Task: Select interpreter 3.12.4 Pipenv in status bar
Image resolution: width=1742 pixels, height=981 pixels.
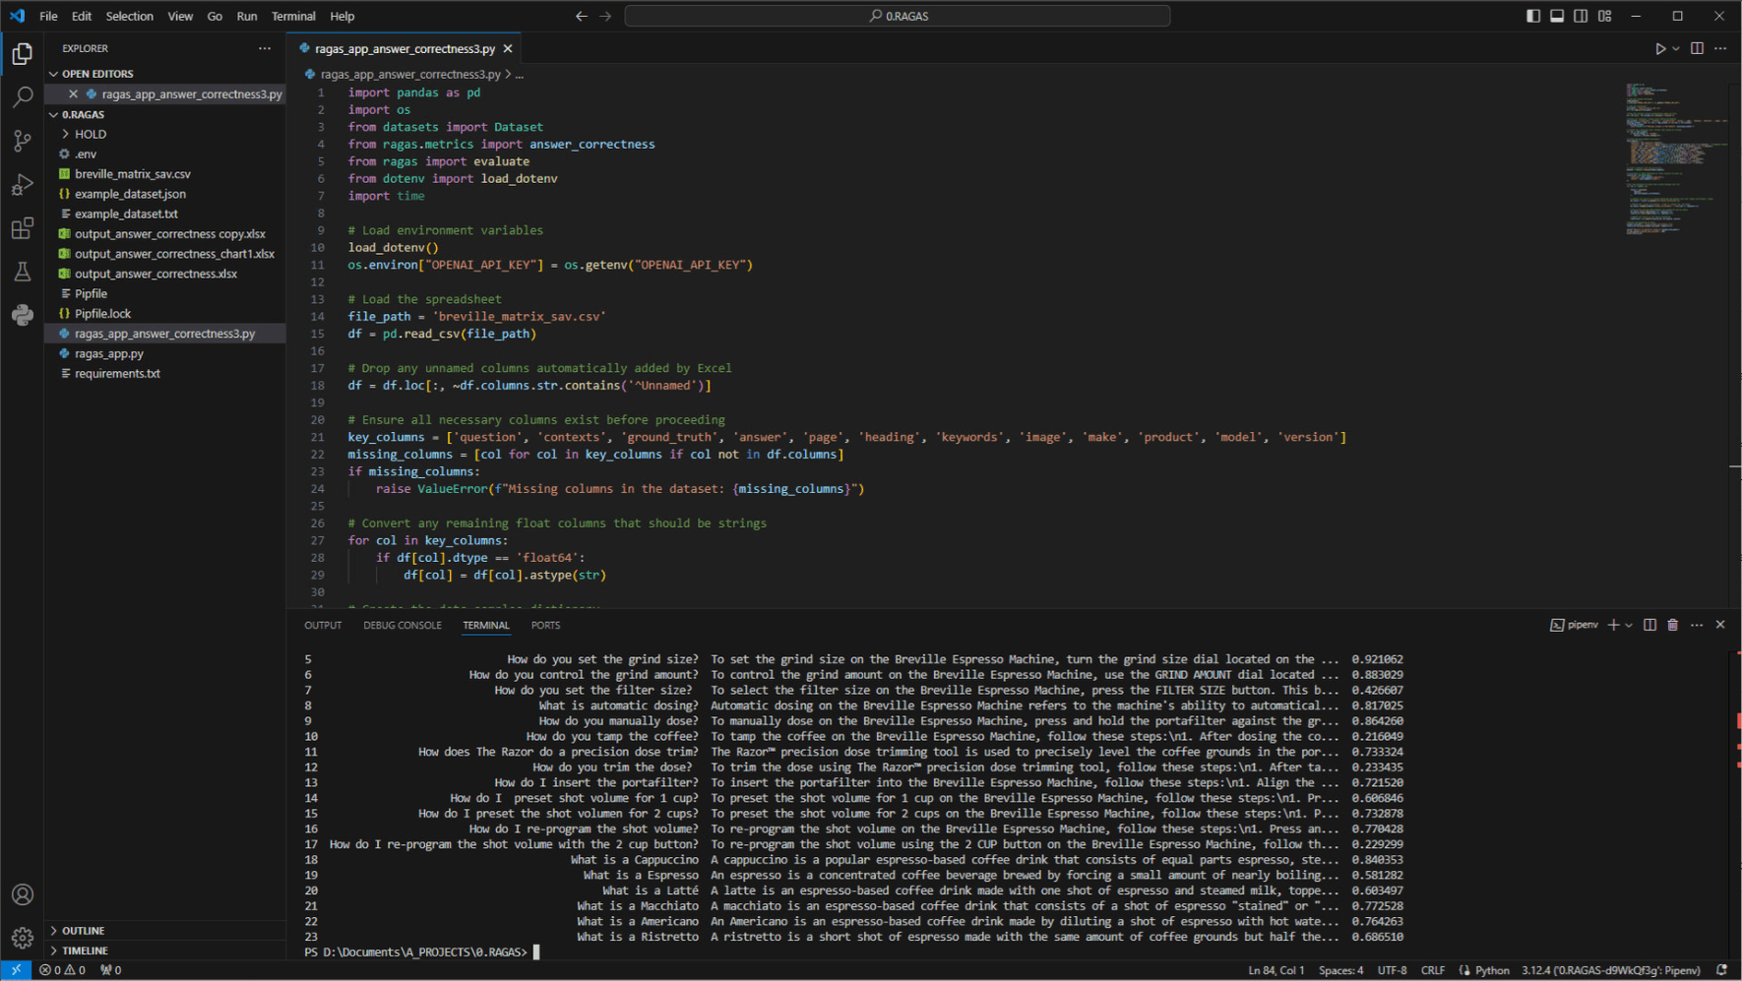Action: tap(1611, 970)
